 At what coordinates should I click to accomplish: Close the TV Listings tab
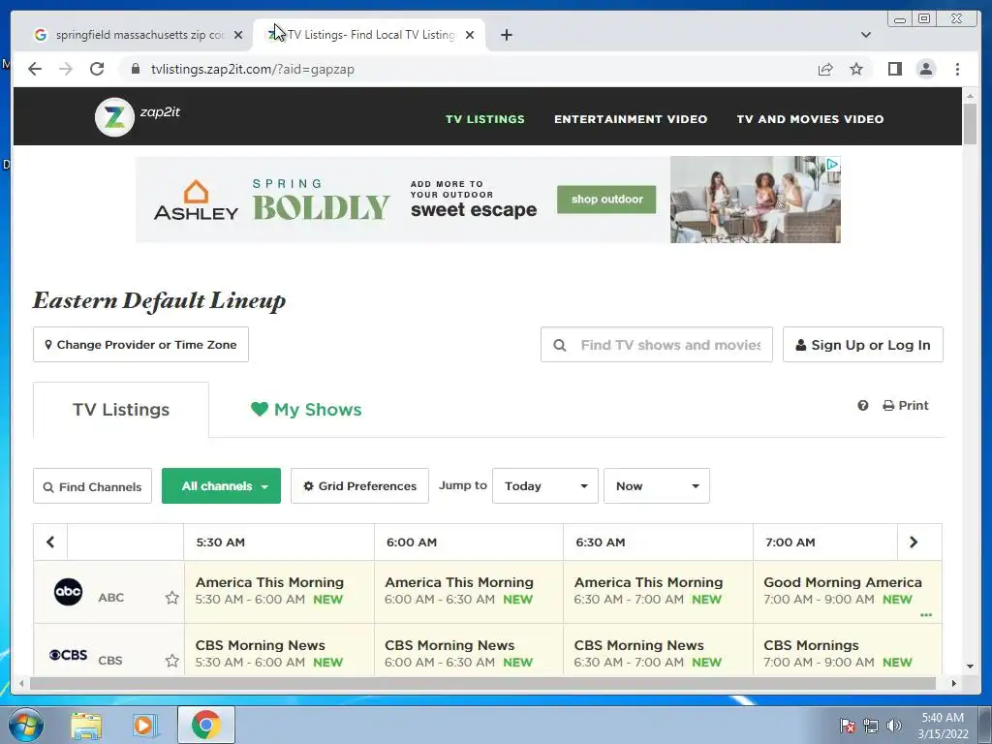[470, 35]
